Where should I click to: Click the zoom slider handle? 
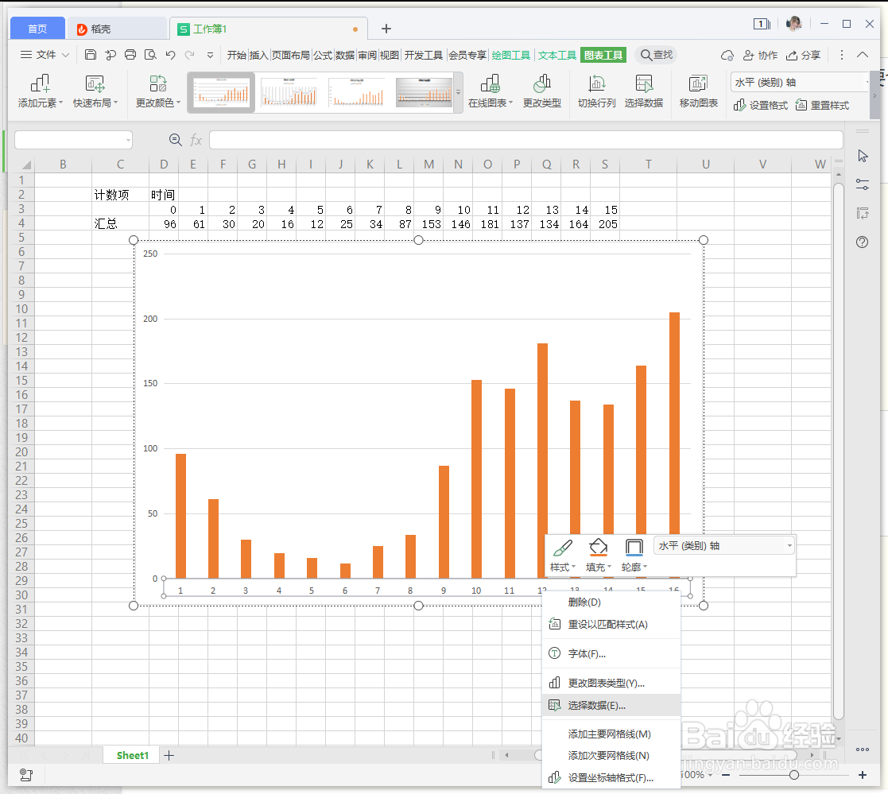coord(794,775)
